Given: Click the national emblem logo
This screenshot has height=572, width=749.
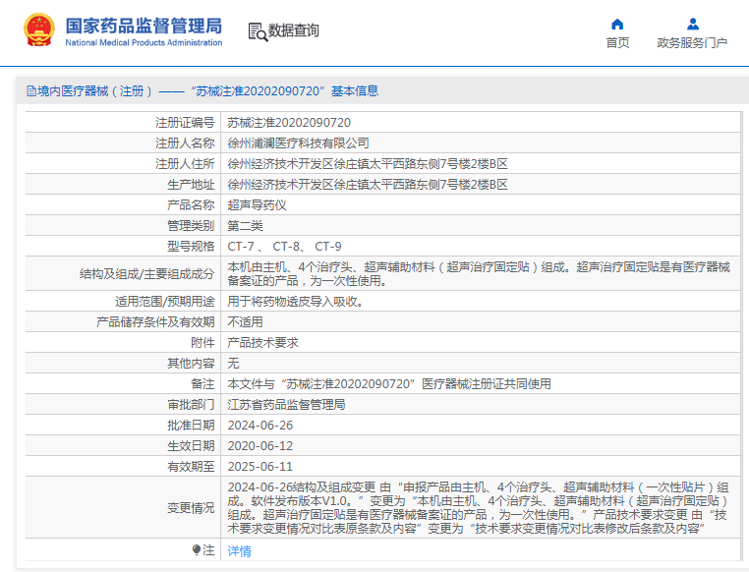Looking at the screenshot, I should pyautogui.click(x=39, y=29).
